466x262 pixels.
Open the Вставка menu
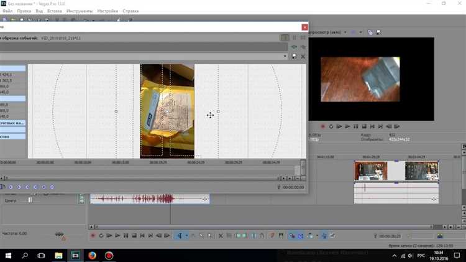(x=55, y=11)
